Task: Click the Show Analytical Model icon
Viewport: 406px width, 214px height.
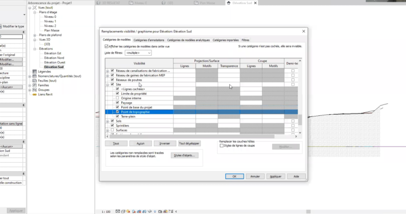Action: coord(165,211)
